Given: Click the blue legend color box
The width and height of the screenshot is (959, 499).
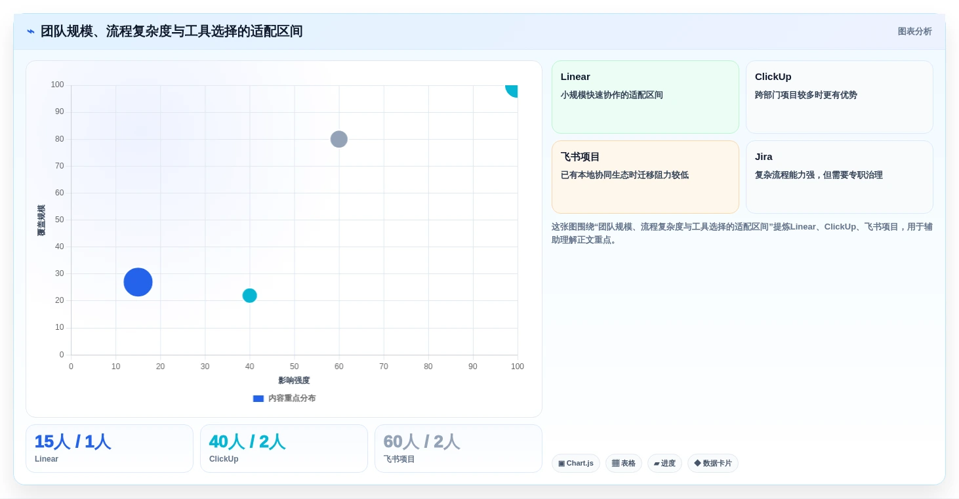Looking at the screenshot, I should click(x=258, y=398).
